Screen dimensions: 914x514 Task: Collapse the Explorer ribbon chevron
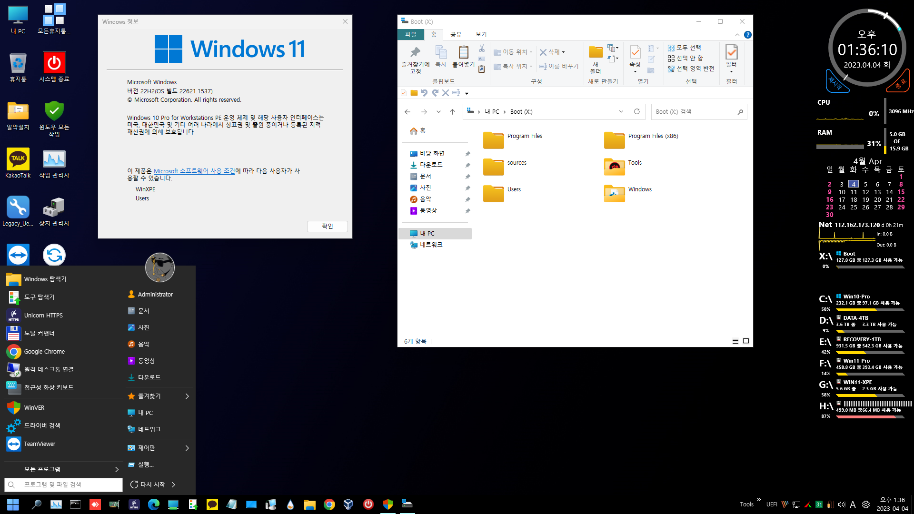pos(737,35)
